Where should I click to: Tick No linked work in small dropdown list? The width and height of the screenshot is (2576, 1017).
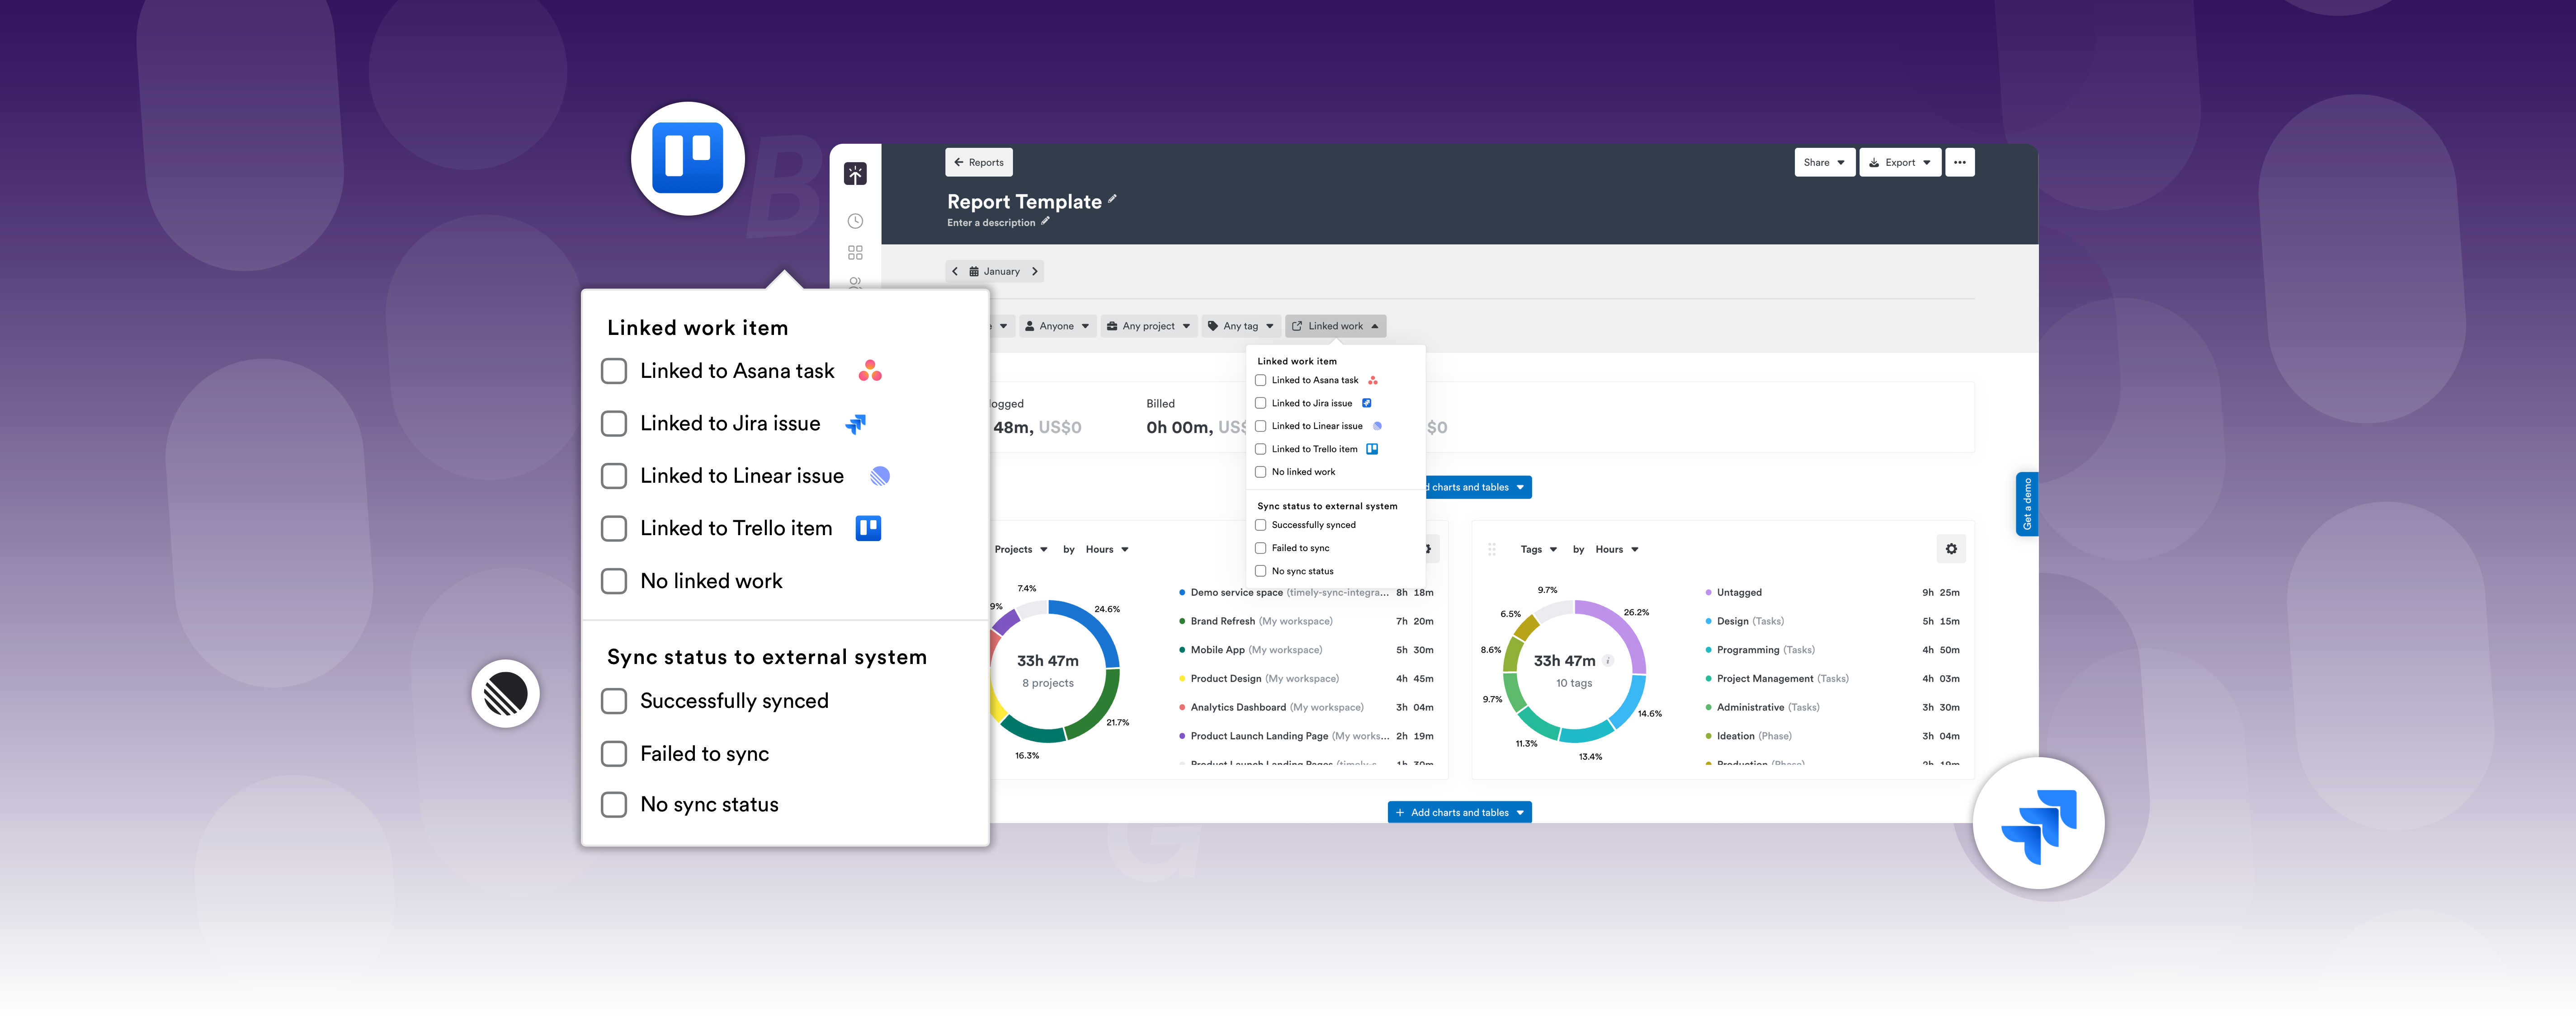coord(1261,472)
